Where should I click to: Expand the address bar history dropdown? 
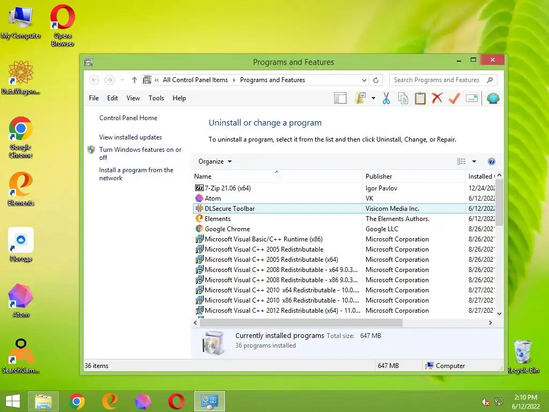coord(364,80)
